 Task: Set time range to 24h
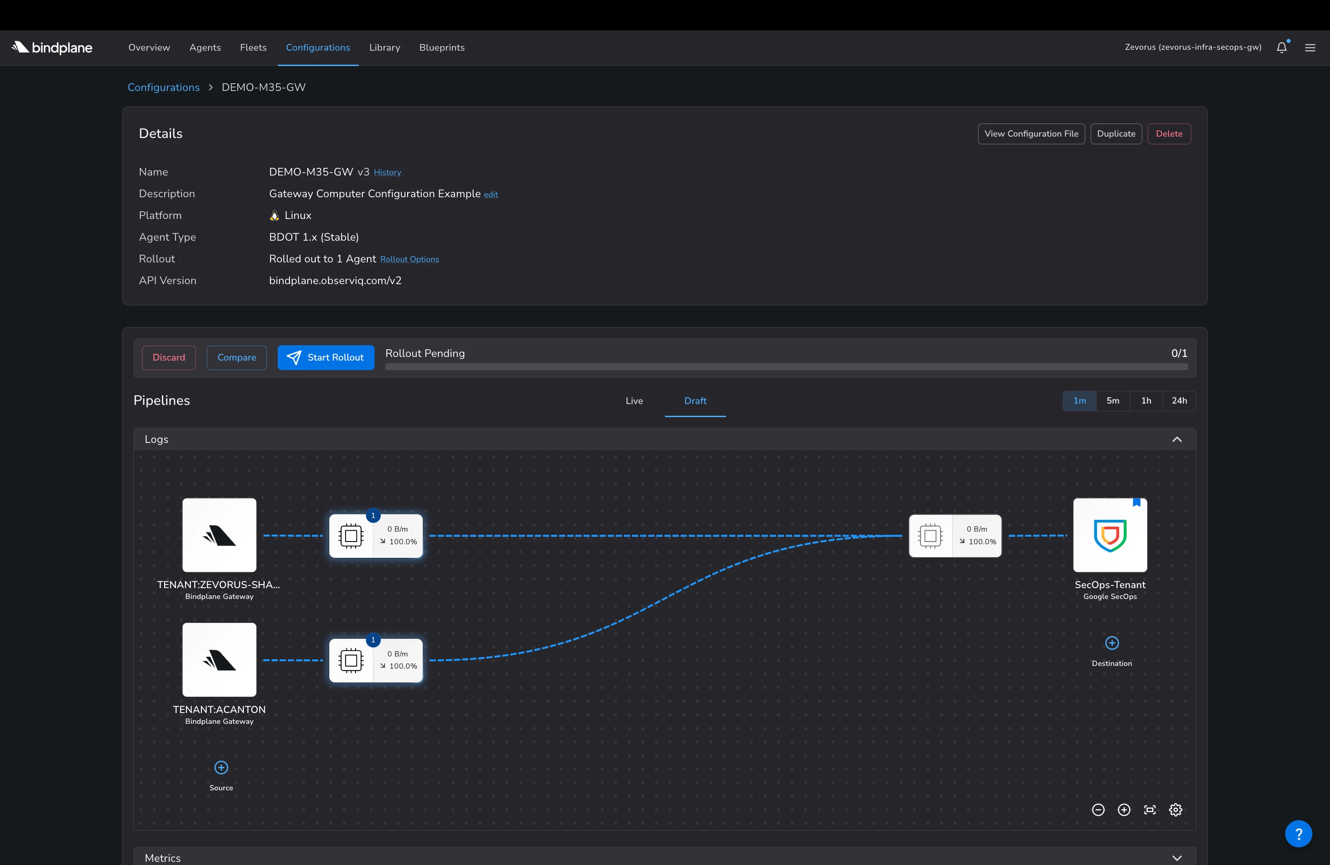(1179, 401)
